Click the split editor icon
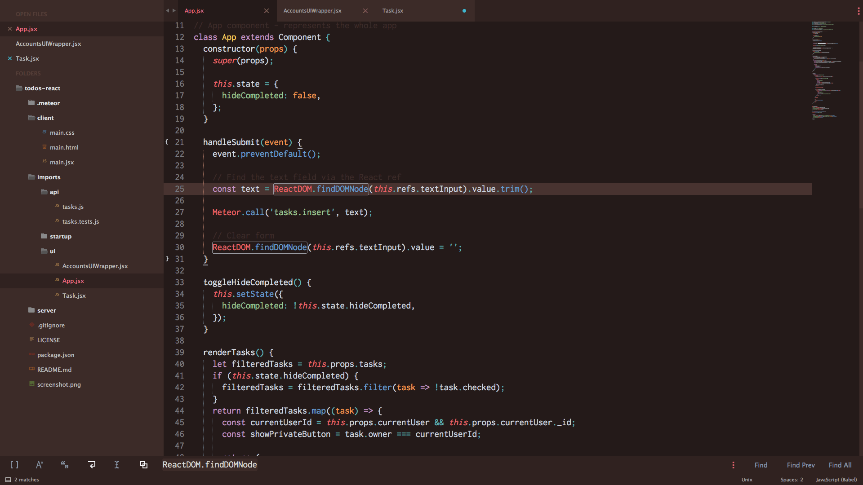Screen dimensions: 863x485 (x=144, y=464)
